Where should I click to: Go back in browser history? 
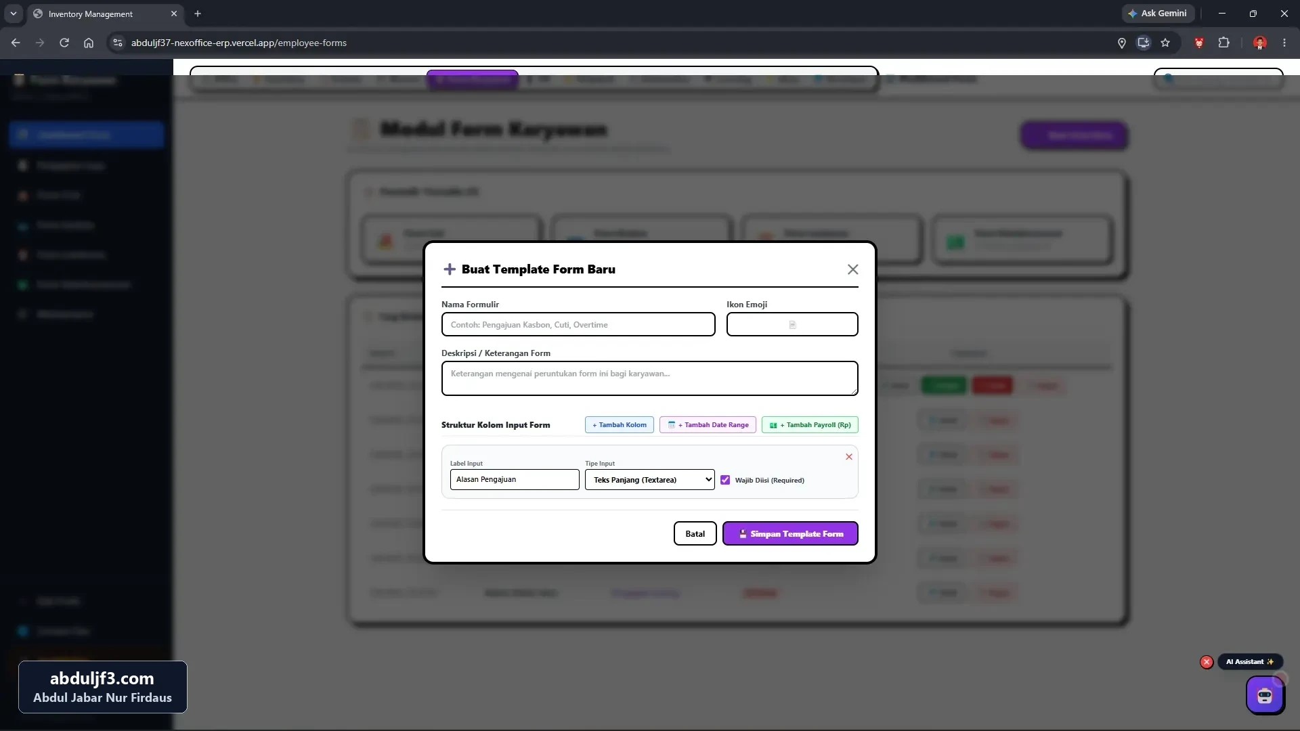(16, 43)
